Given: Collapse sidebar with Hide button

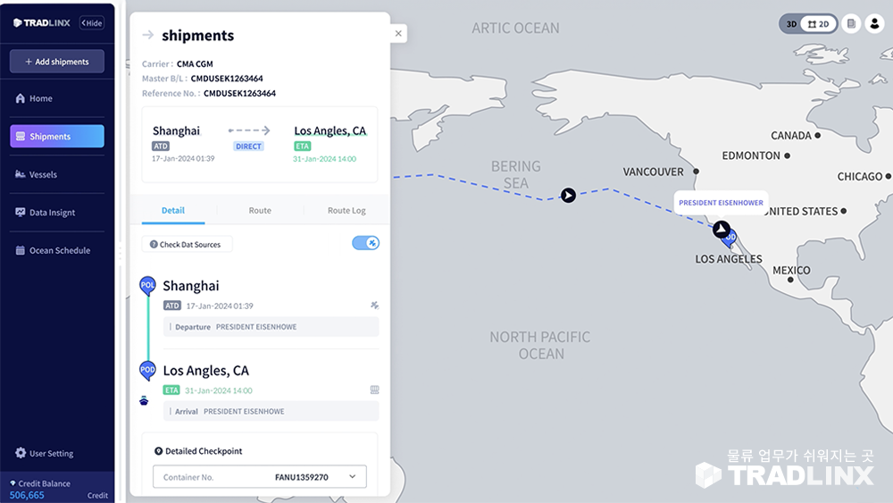Looking at the screenshot, I should pyautogui.click(x=92, y=23).
